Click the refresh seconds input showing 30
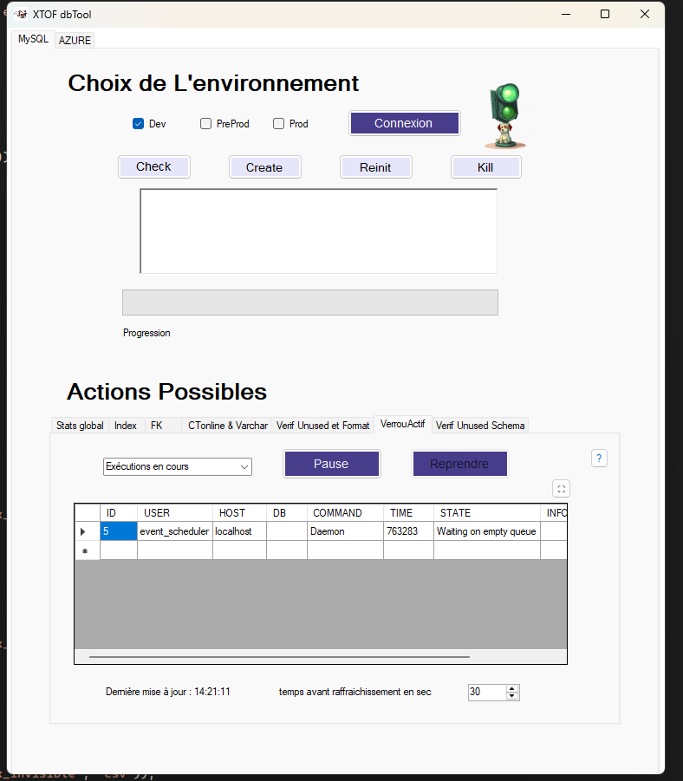Screen dimensions: 683x781 [x=487, y=692]
